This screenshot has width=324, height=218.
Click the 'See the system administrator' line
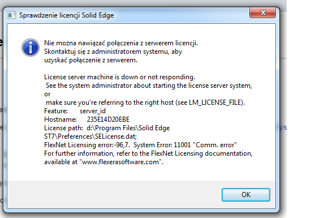coord(149,86)
